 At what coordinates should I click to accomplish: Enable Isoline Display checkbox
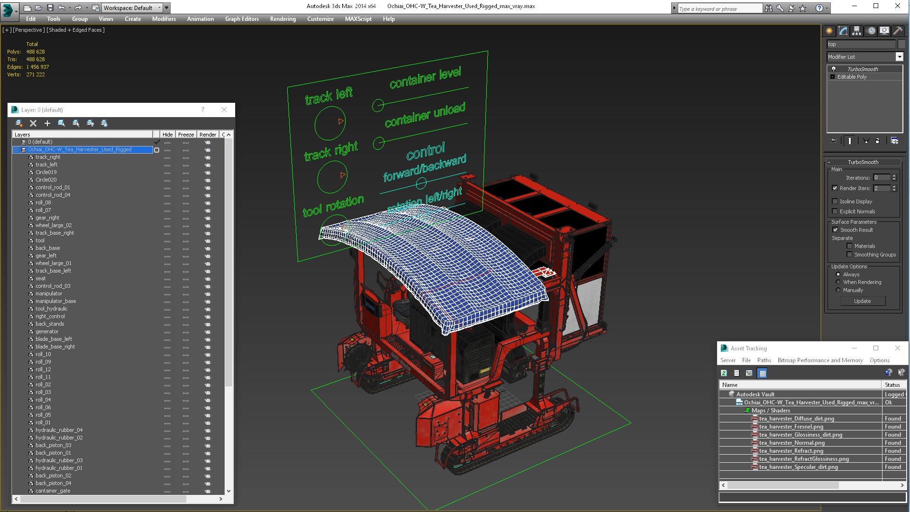[835, 201]
